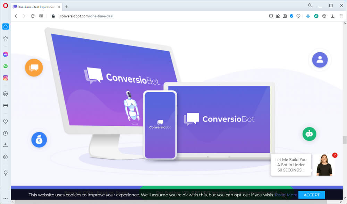347x204 pixels.
Task: Close the One-Time-Deal tab
Action: [x=59, y=7]
